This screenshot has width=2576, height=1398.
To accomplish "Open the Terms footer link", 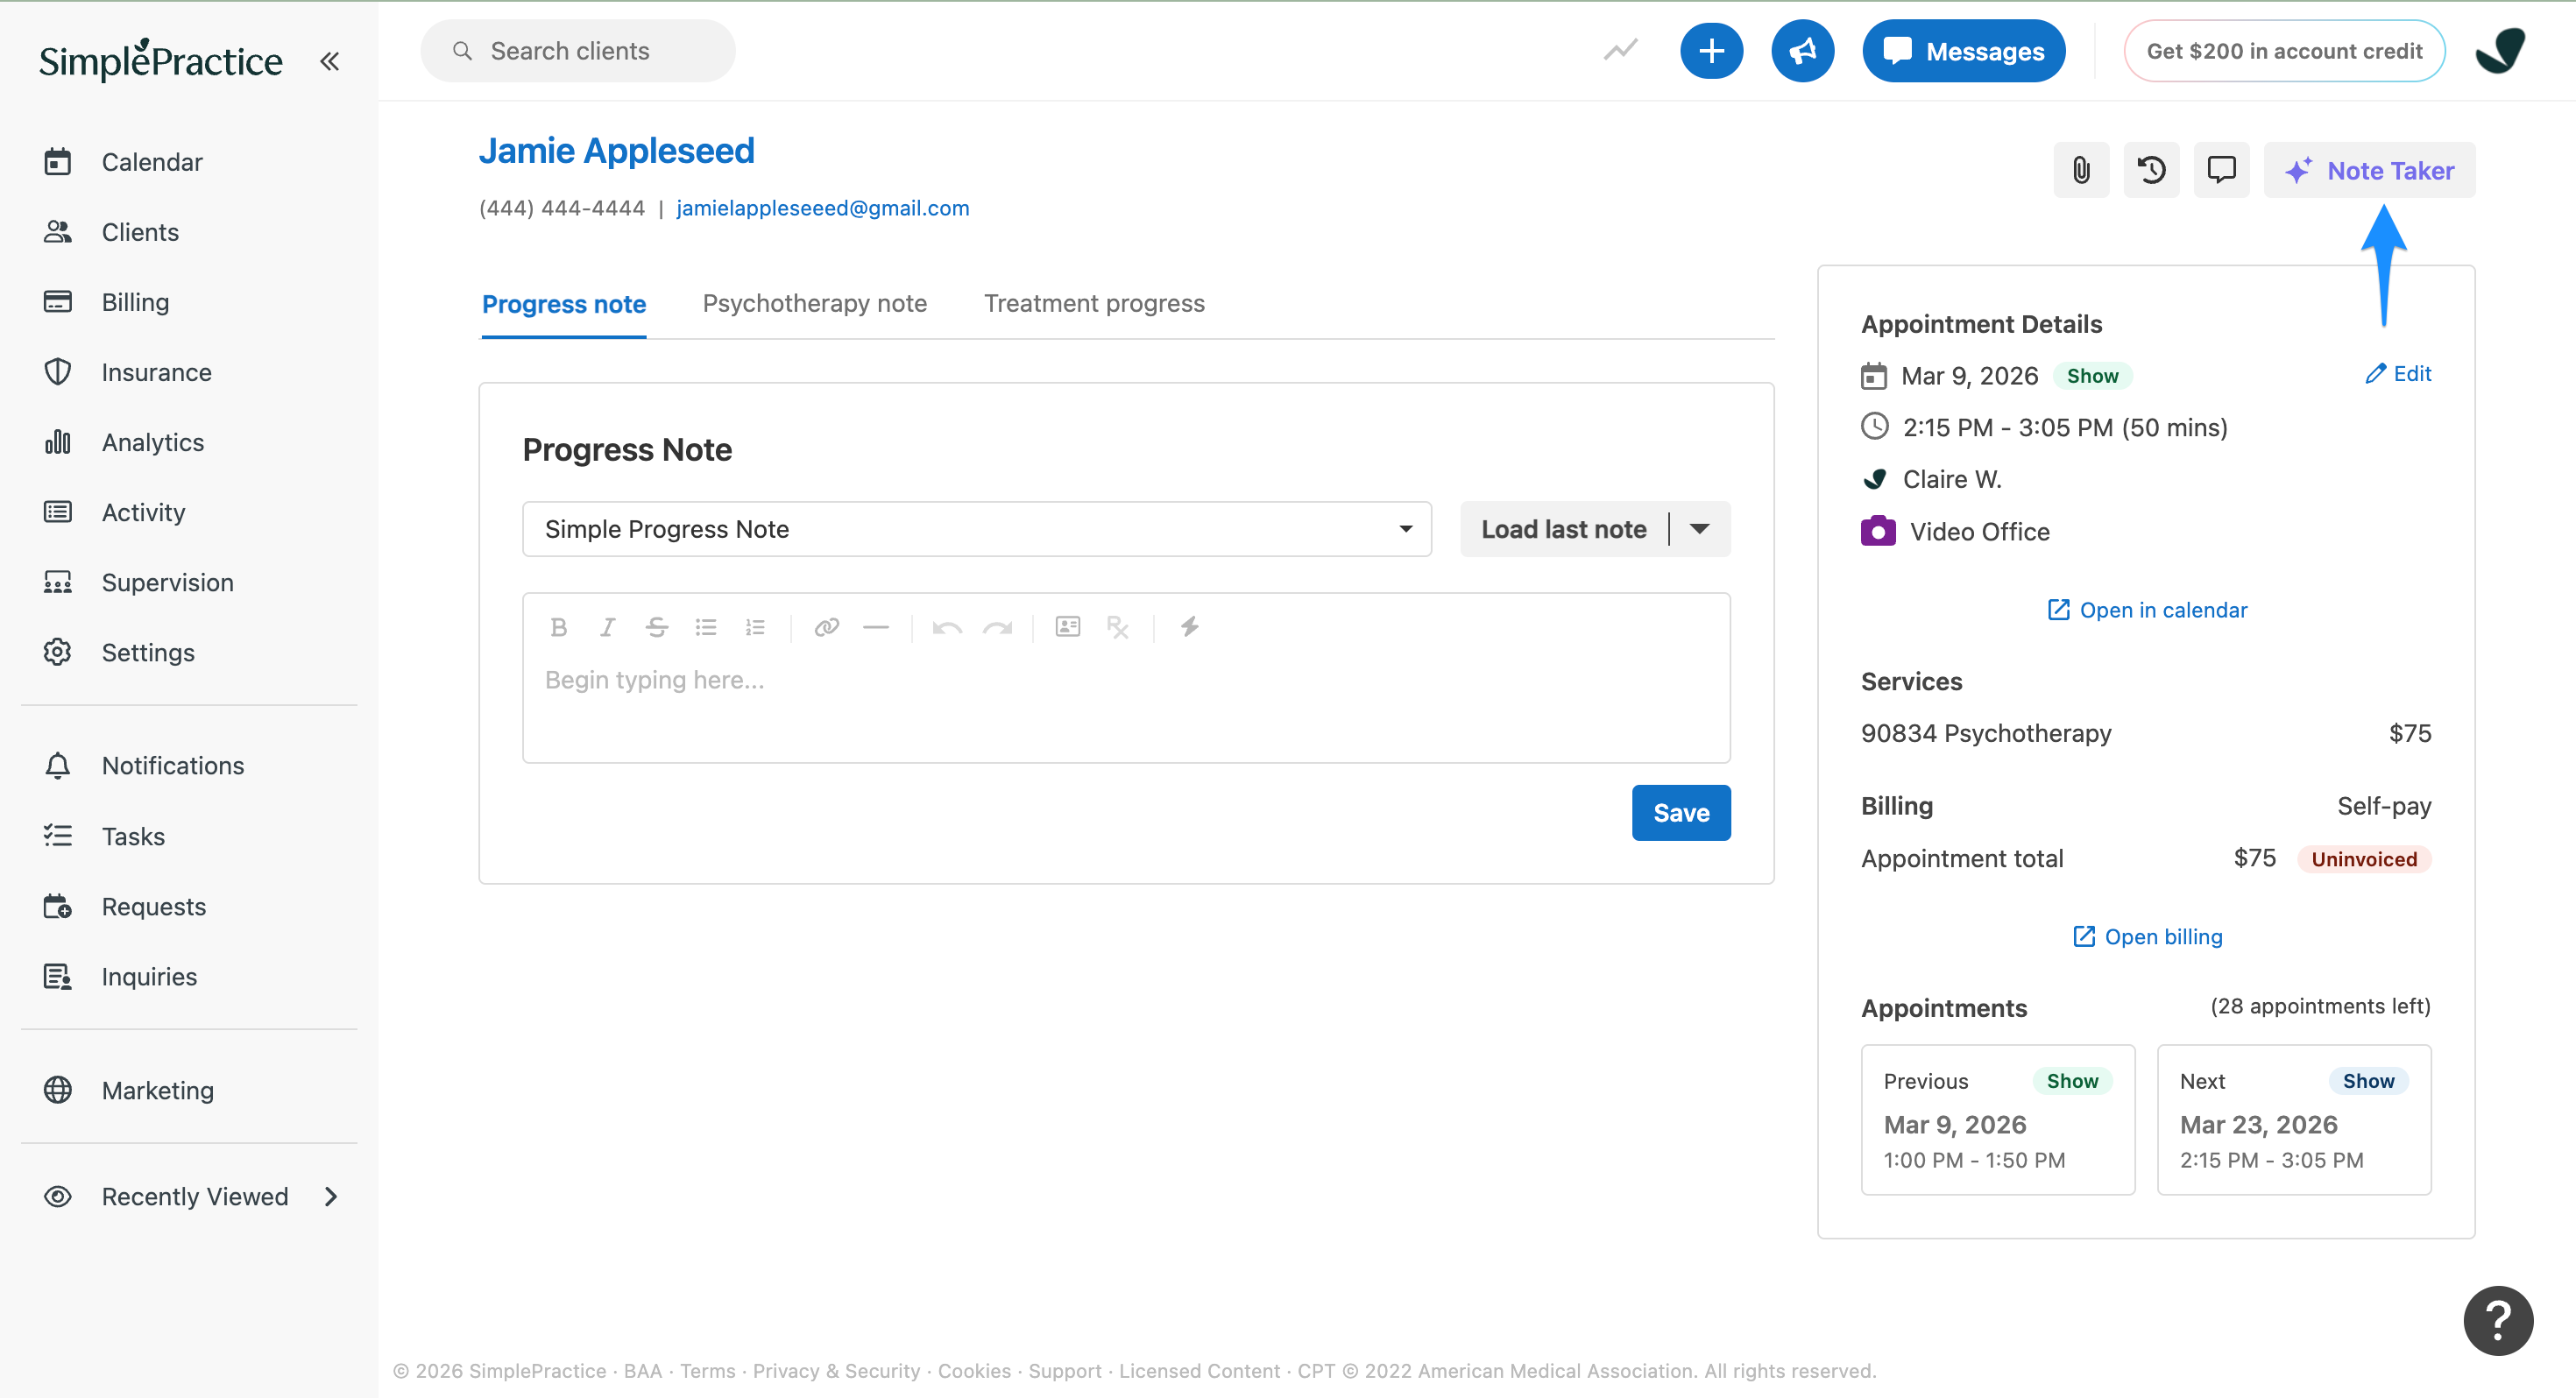I will (x=707, y=1371).
